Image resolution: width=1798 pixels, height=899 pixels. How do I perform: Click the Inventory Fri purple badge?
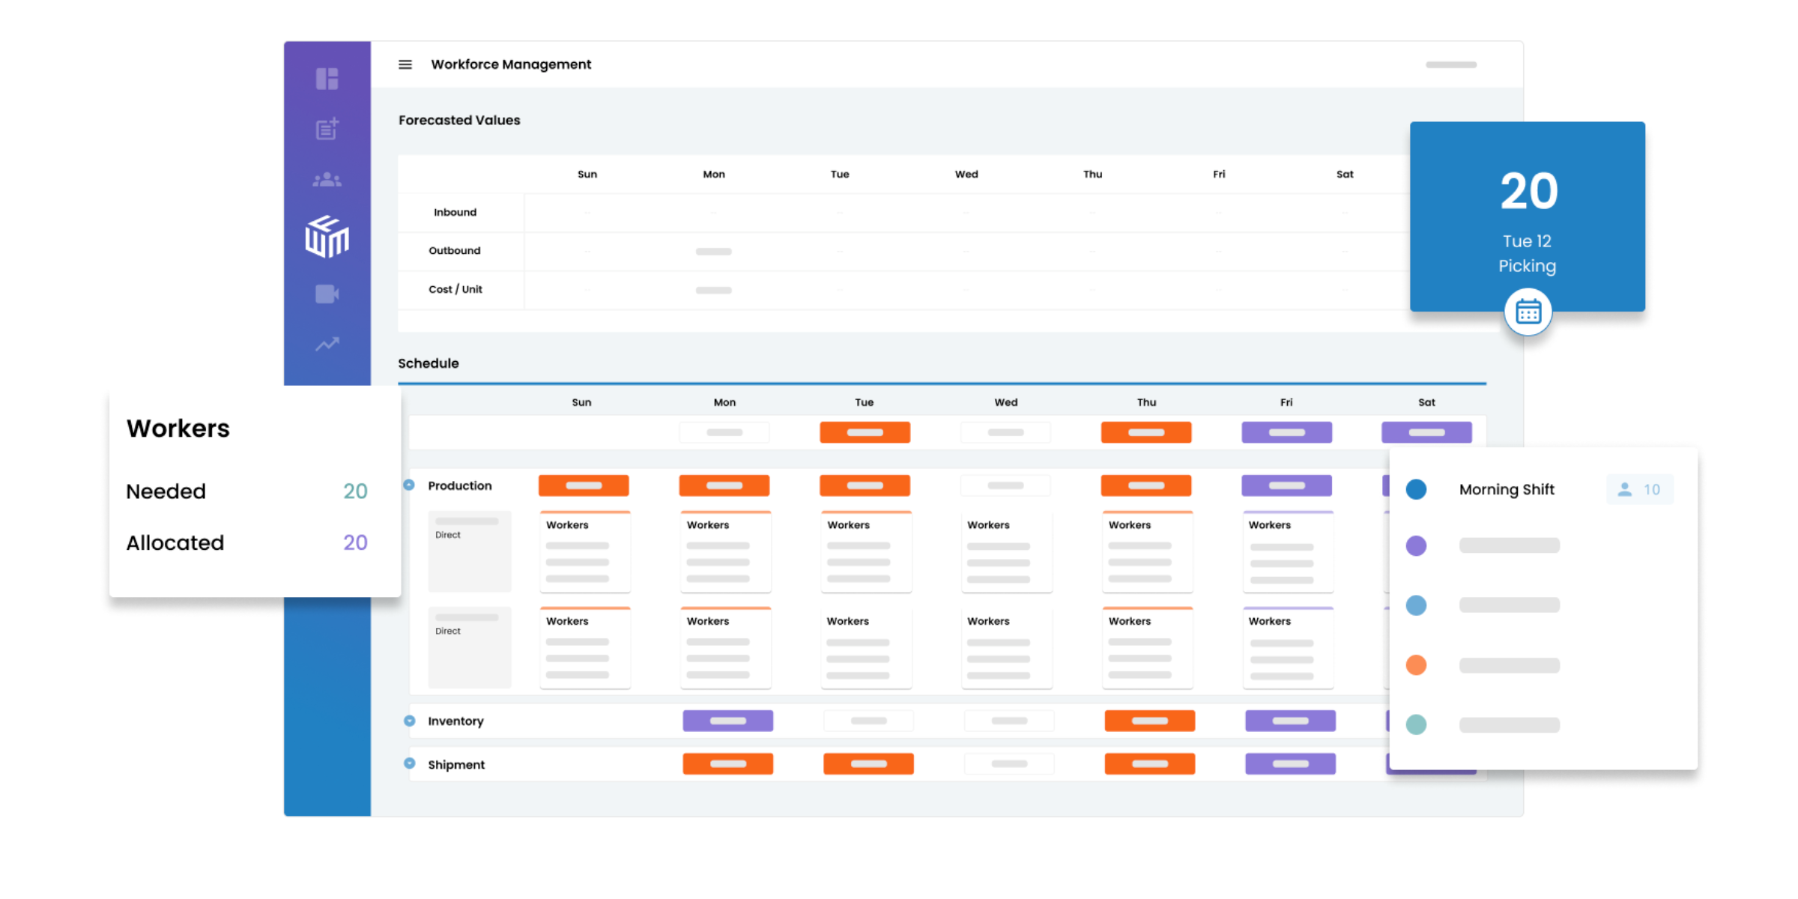pos(1290,721)
